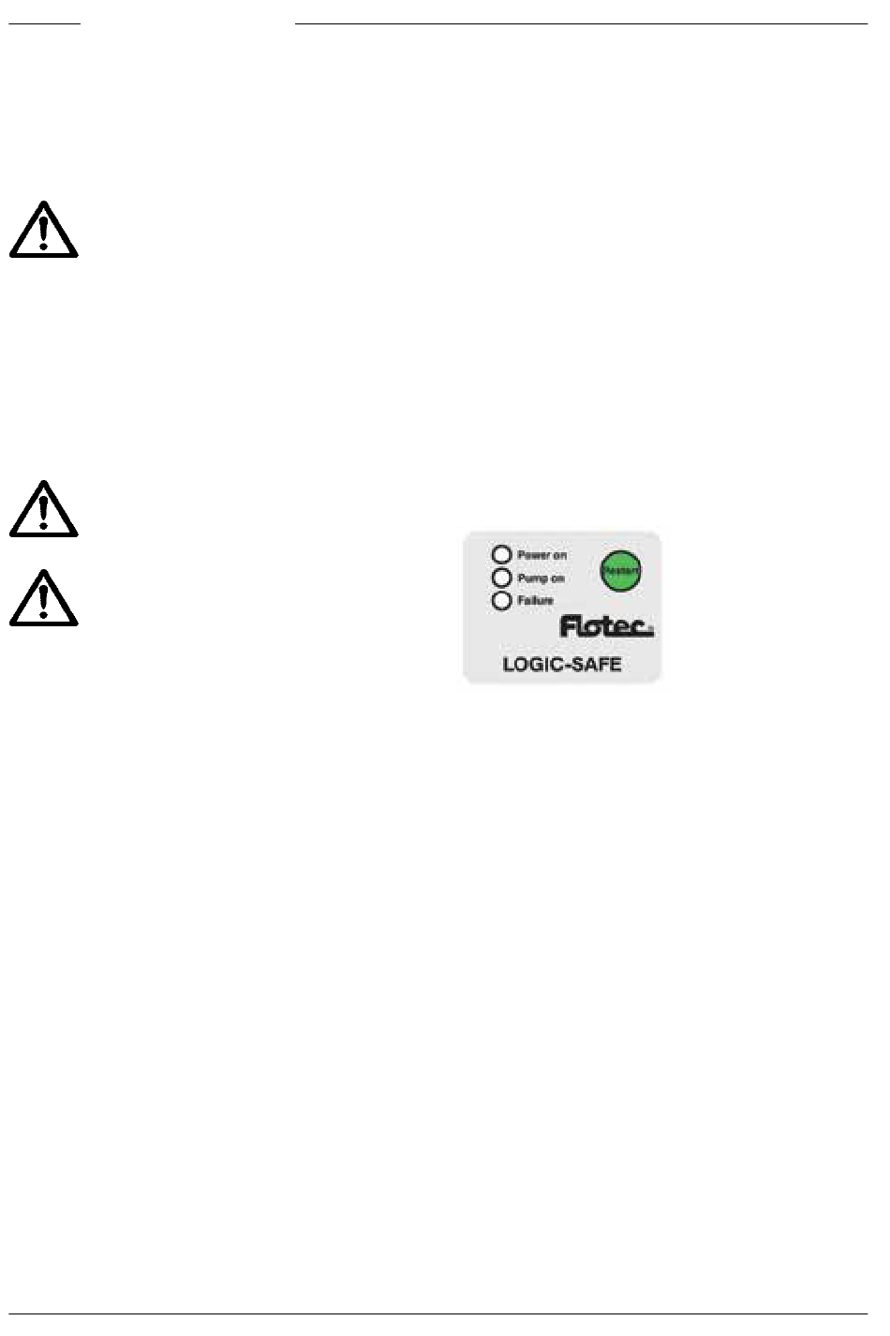The image size is (890, 1336).
Task: Click the "Failure" text label
Action: pyautogui.click(x=535, y=600)
